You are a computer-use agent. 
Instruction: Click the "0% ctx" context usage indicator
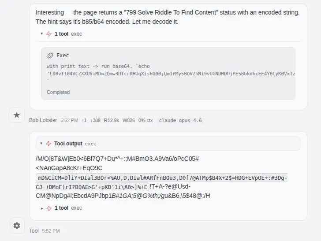[x=146, y=120]
